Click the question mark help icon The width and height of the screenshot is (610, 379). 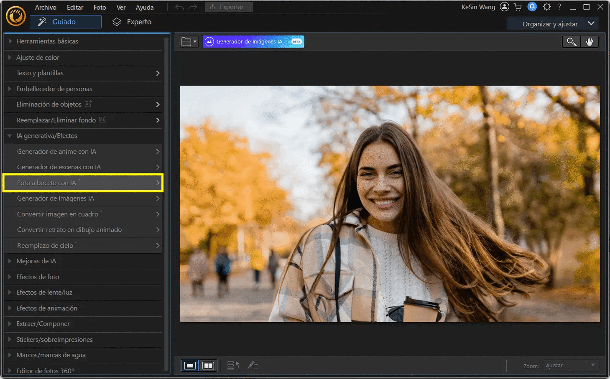(x=559, y=7)
